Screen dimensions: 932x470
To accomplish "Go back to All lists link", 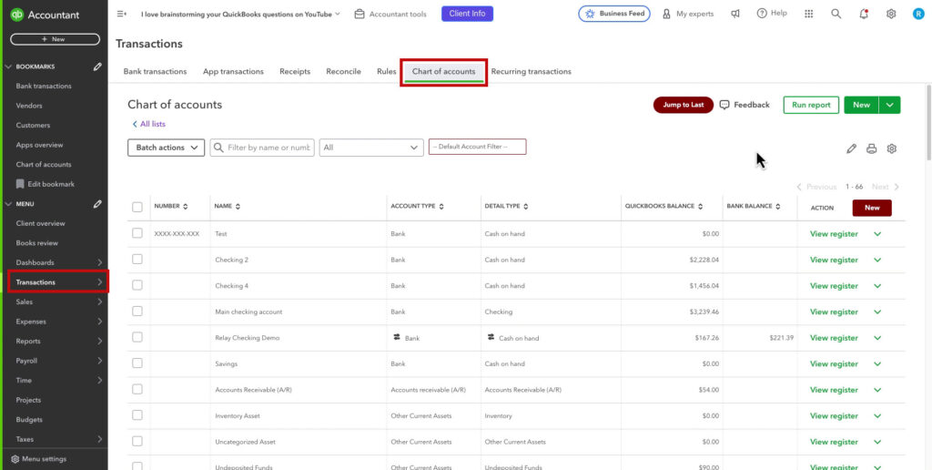I will pyautogui.click(x=148, y=124).
